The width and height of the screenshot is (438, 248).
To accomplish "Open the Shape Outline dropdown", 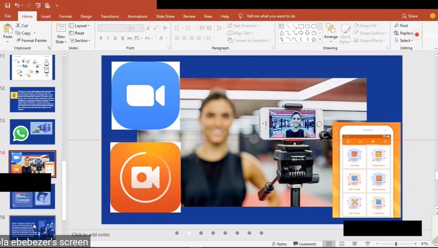I will (369, 33).
